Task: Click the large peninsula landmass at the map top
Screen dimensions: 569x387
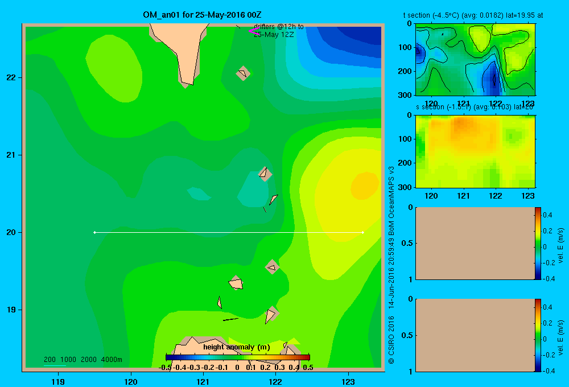Action: [182, 51]
